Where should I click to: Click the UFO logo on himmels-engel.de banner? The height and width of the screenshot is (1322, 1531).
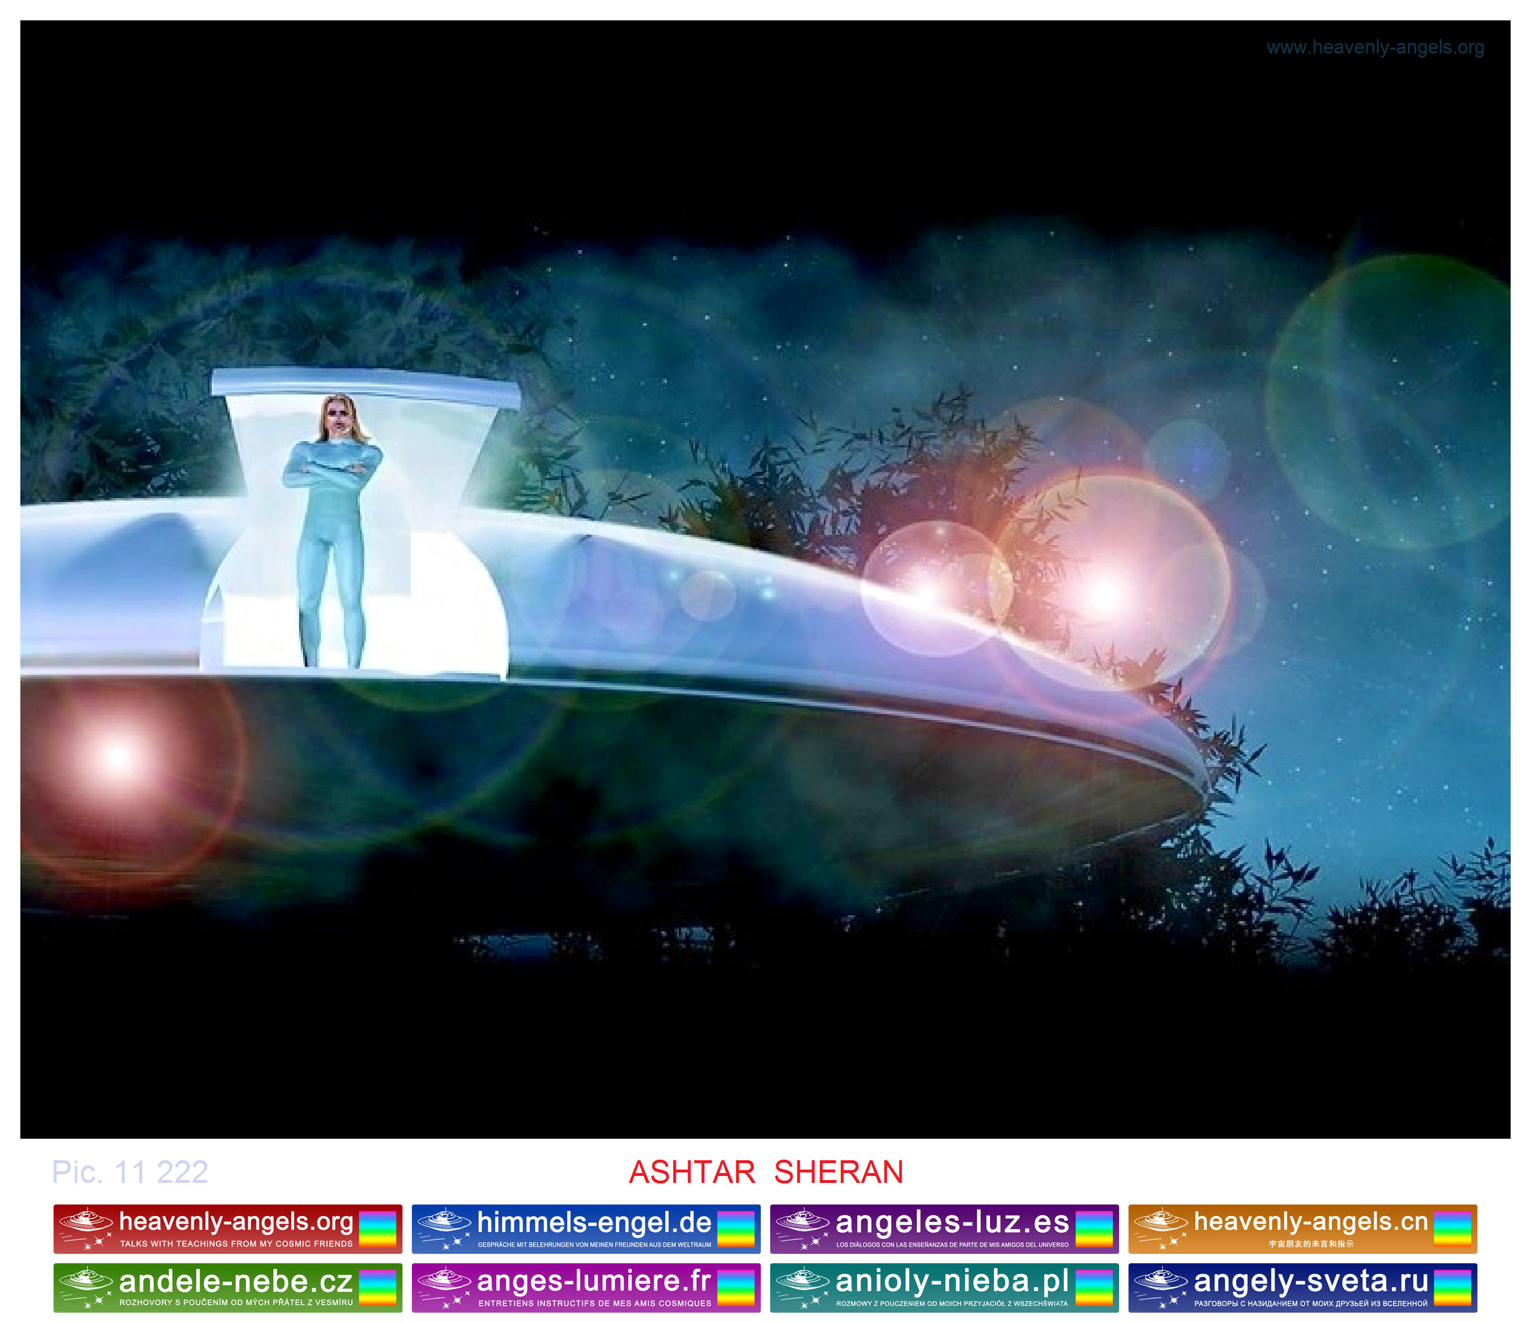click(444, 1221)
